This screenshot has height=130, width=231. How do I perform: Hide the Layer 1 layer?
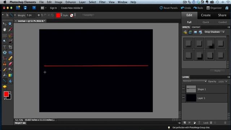(183, 97)
